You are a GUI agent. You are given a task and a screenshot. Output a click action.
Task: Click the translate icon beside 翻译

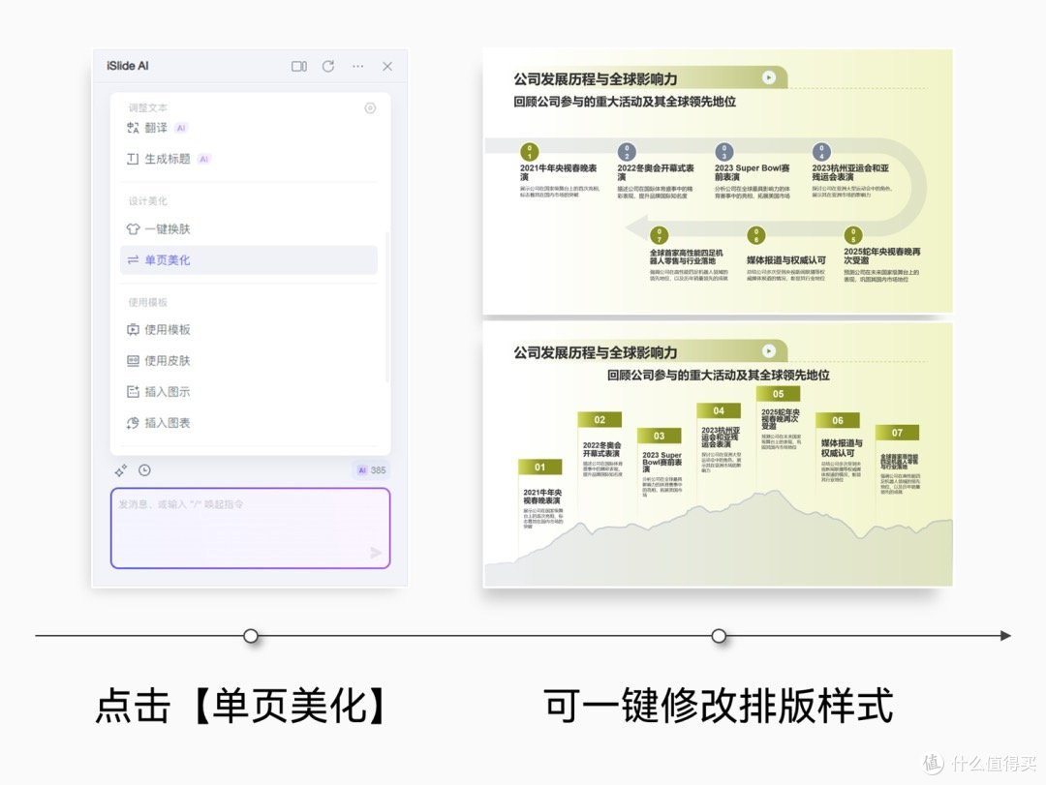pos(133,128)
